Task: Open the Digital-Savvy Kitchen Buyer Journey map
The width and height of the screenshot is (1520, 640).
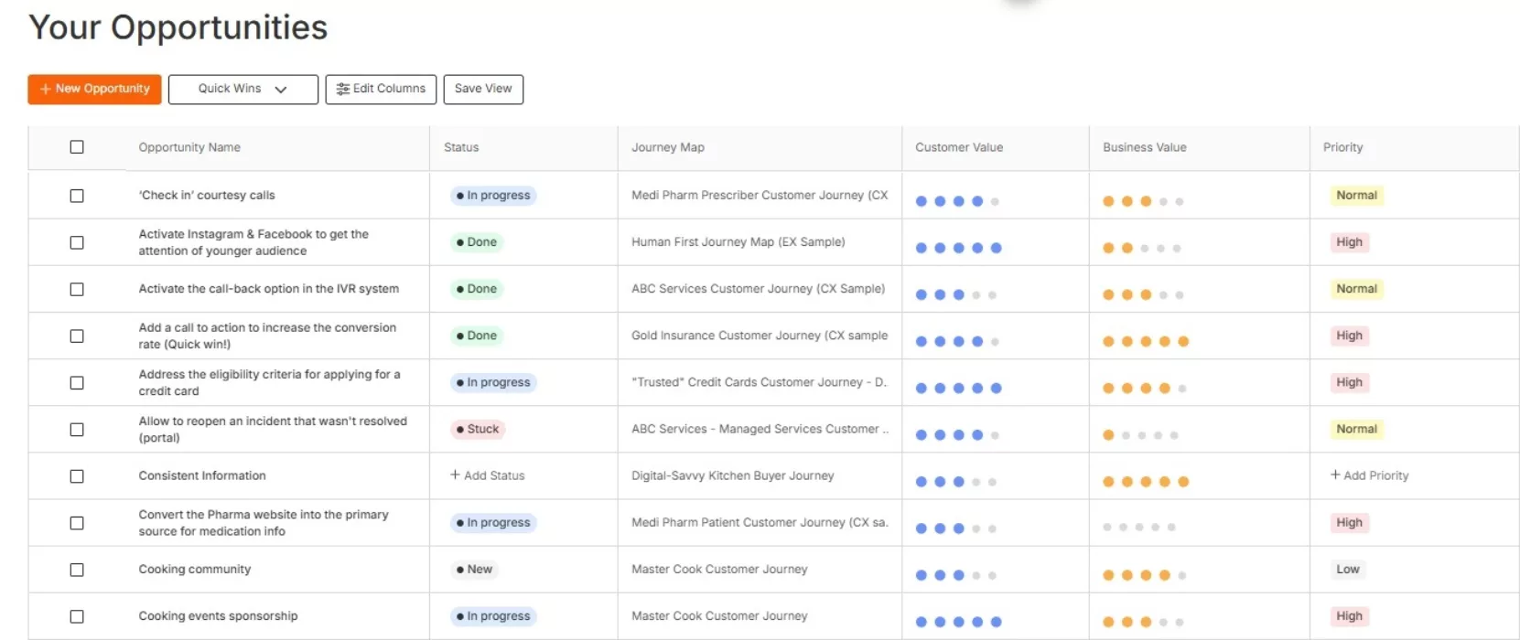Action: point(732,475)
